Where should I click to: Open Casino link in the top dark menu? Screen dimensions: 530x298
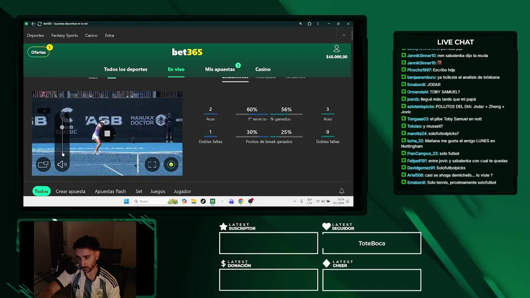(x=91, y=35)
